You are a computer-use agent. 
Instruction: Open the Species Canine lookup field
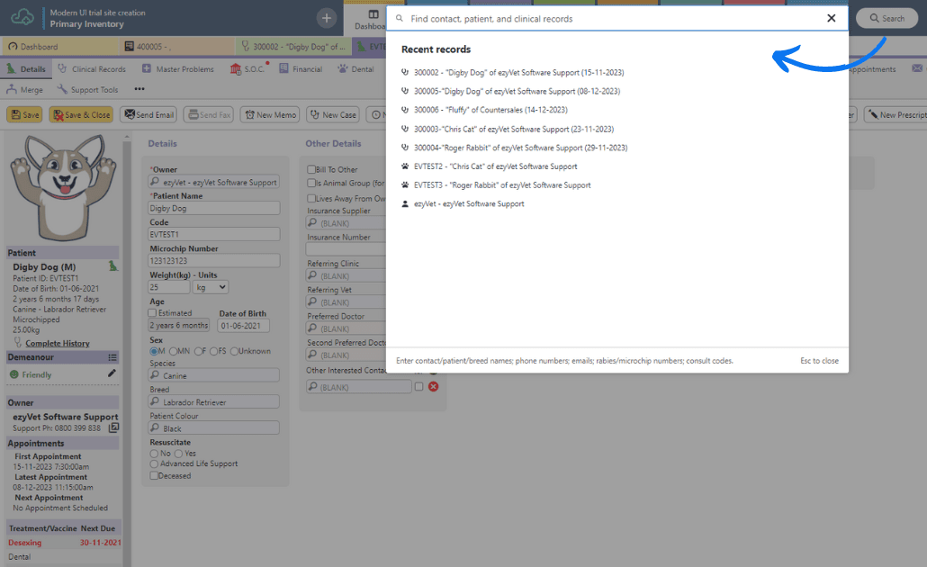[214, 375]
